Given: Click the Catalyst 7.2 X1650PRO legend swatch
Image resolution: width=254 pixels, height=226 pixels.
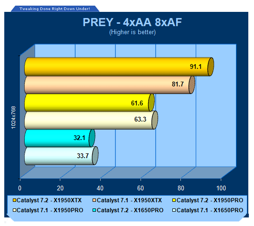Looking at the screenshot, I should (94, 210).
